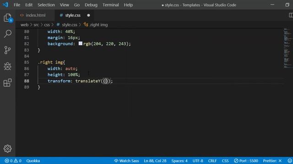Open the Go menu
Image resolution: width=293 pixels, height=164 pixels.
point(76,5)
